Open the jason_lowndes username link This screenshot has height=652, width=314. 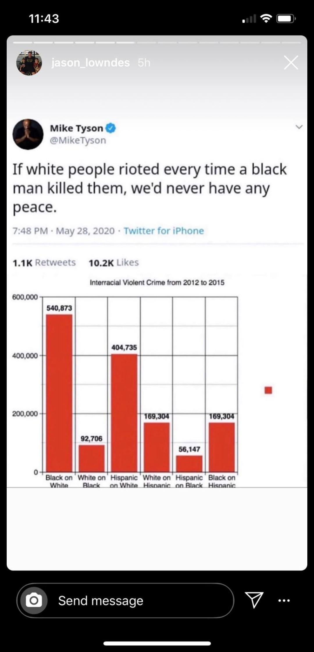coord(90,63)
